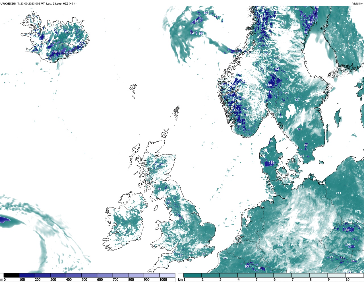Viewport: 364px width, 282px height.
Task: Click the '10' tick on the km legend
Action: tap(348, 280)
